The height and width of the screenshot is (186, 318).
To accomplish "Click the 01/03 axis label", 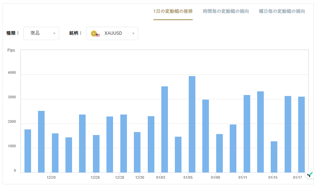I will coord(161,177).
